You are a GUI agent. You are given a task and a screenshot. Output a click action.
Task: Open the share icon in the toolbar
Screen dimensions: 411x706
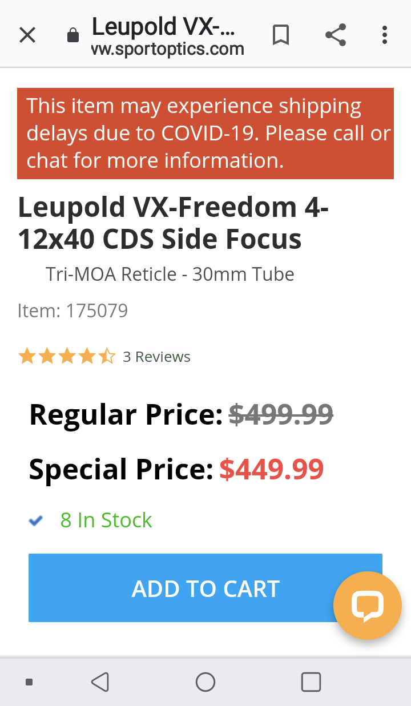336,35
